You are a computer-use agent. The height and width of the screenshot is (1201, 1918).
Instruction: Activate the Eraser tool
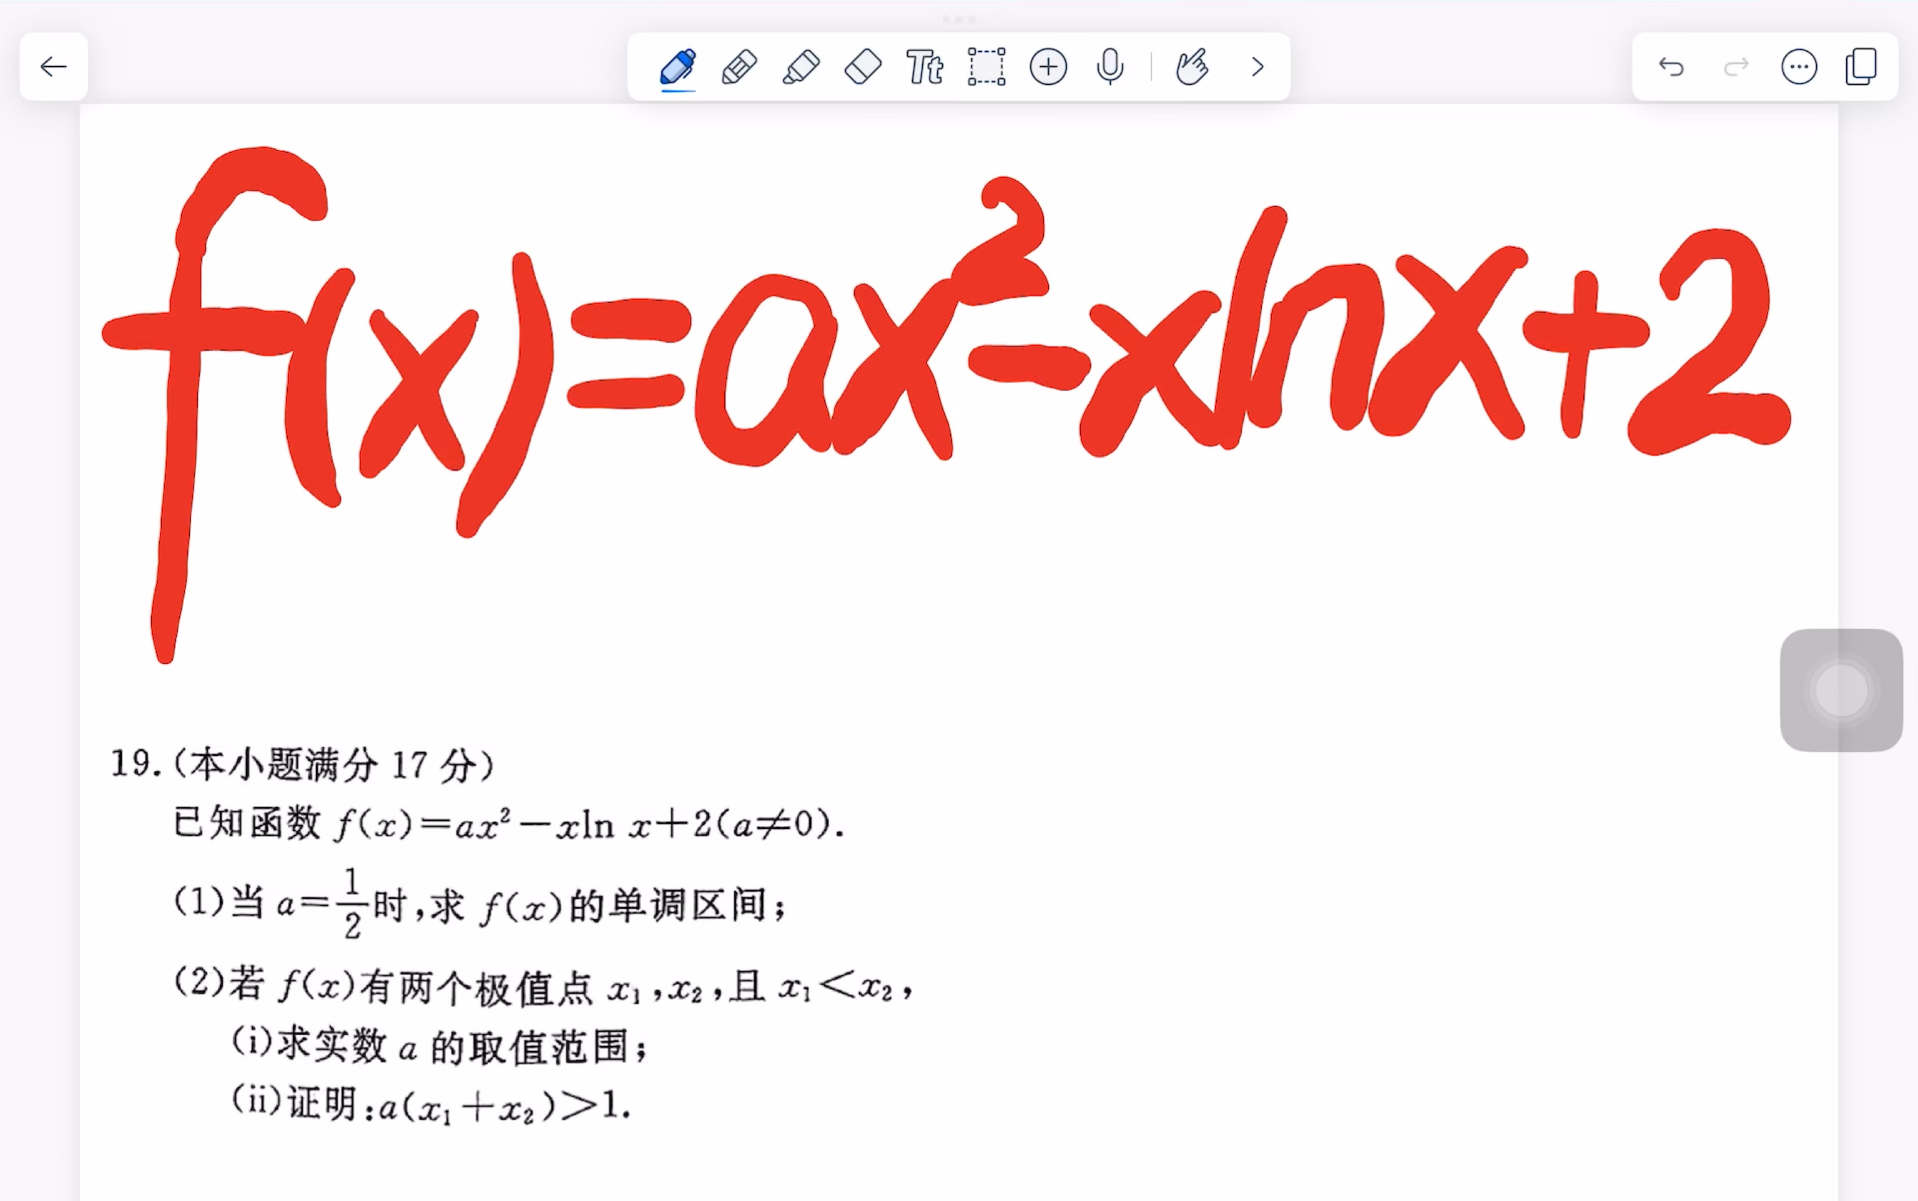click(x=863, y=67)
